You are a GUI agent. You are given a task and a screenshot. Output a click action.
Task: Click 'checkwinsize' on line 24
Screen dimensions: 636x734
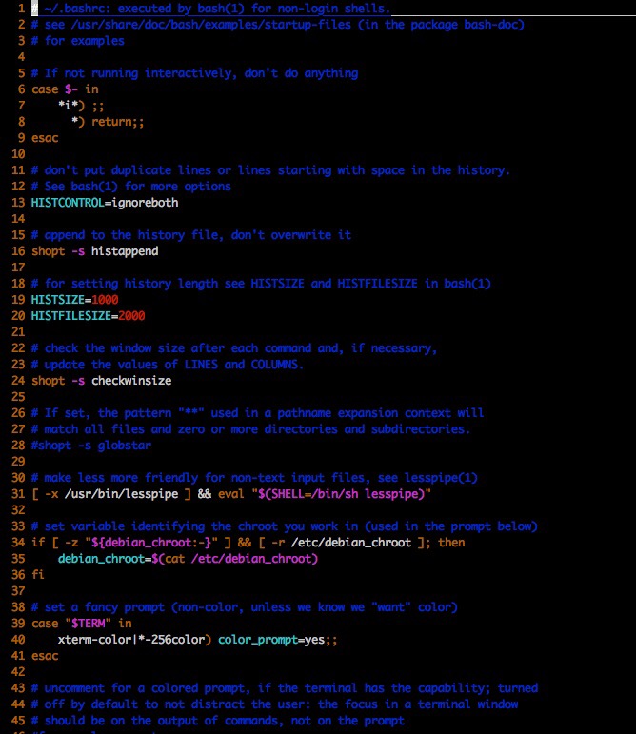click(x=131, y=380)
